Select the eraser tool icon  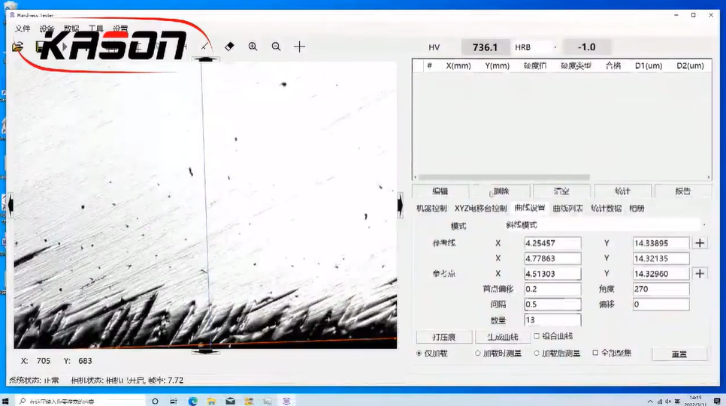(x=229, y=47)
